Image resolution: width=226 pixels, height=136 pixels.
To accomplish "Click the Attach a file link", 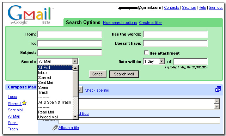I will (x=69, y=128).
